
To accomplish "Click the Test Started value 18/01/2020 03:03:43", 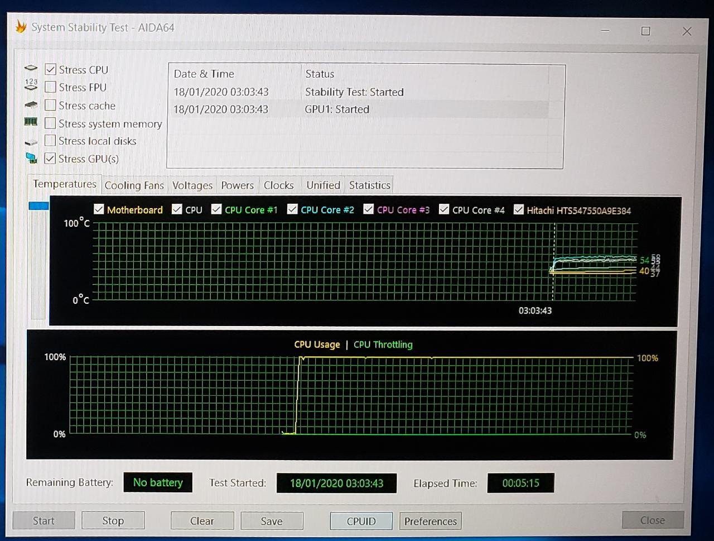I will point(336,483).
